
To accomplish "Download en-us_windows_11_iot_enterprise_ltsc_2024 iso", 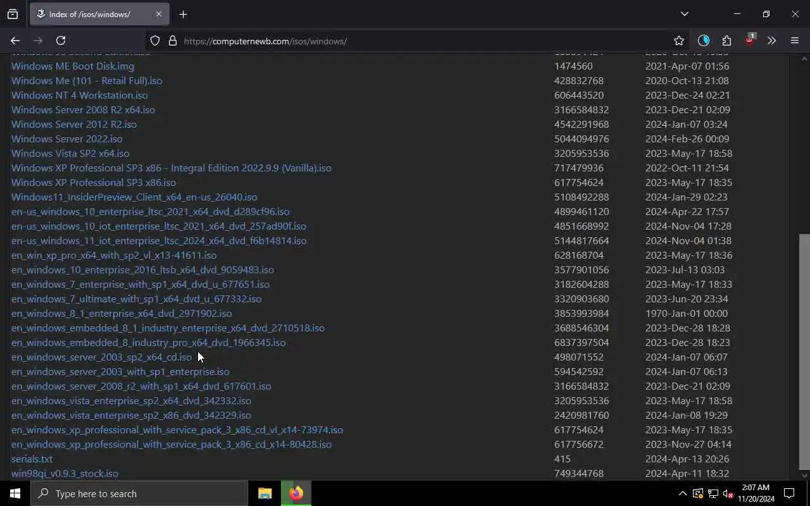I will coord(159,240).
